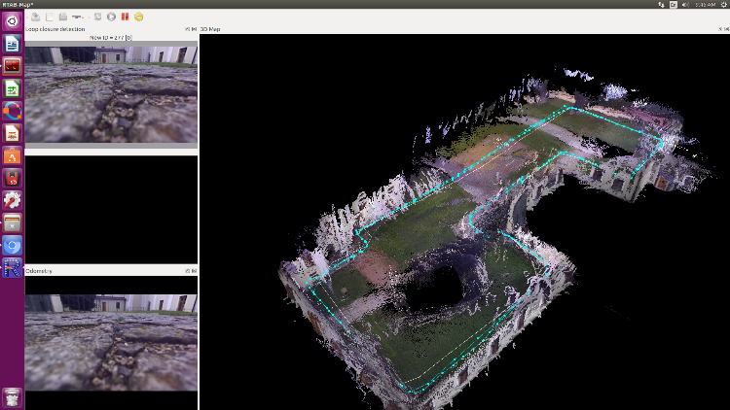Open the Trash at dock bottom

tap(12, 395)
